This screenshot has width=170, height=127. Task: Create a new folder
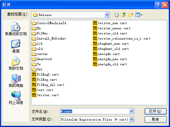coord(131,15)
